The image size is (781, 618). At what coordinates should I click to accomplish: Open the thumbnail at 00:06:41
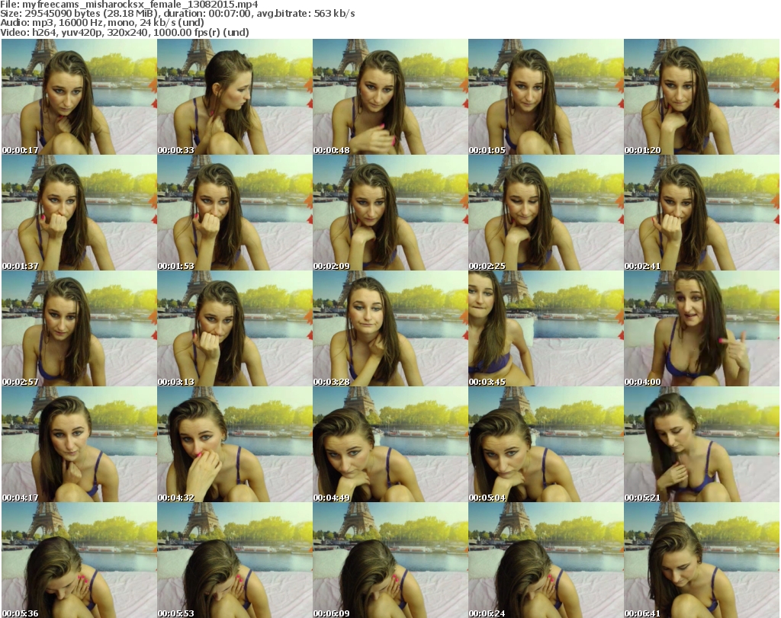tap(702, 560)
